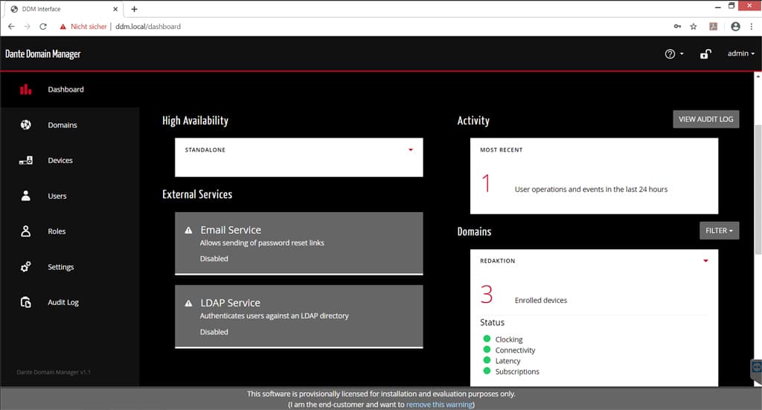Open the MOST RECENT activity card
The image size is (762, 410).
point(594,176)
